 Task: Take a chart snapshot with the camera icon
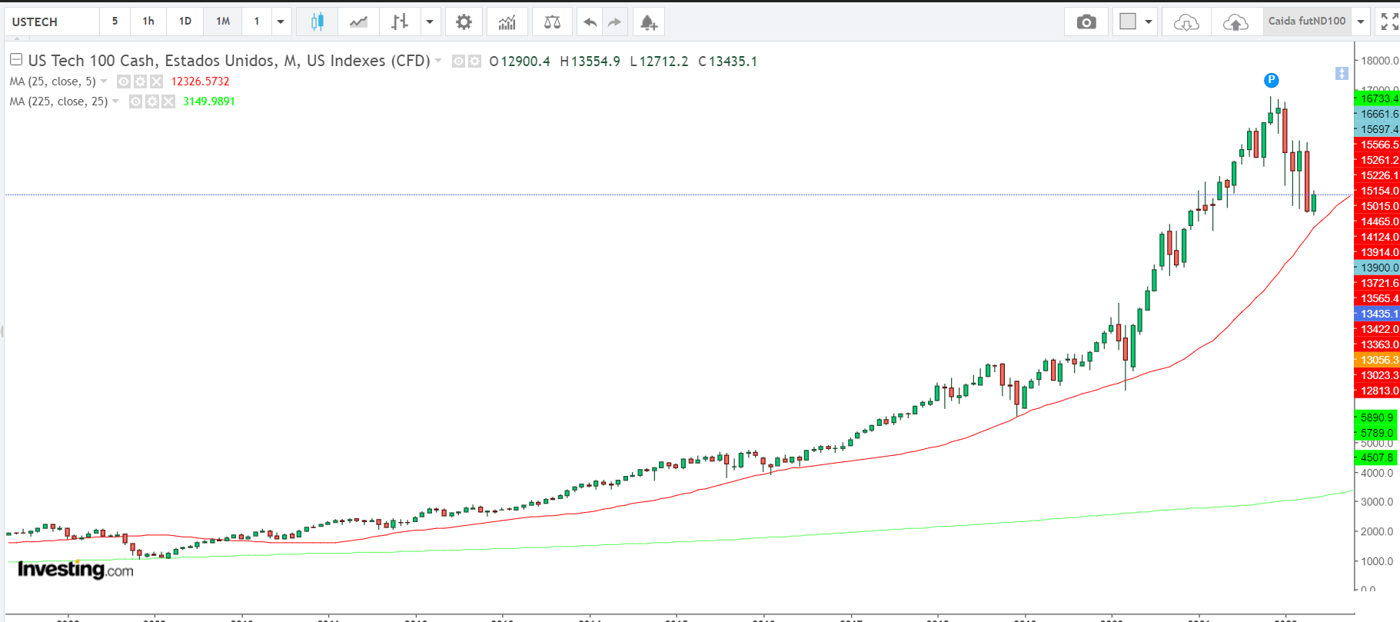pyautogui.click(x=1086, y=22)
